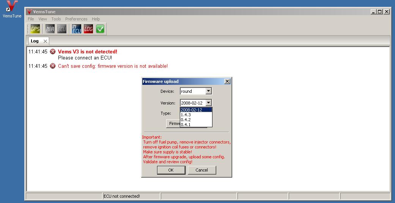Click the red error icon beside 'Vems V3 is not detected!'

[52, 52]
